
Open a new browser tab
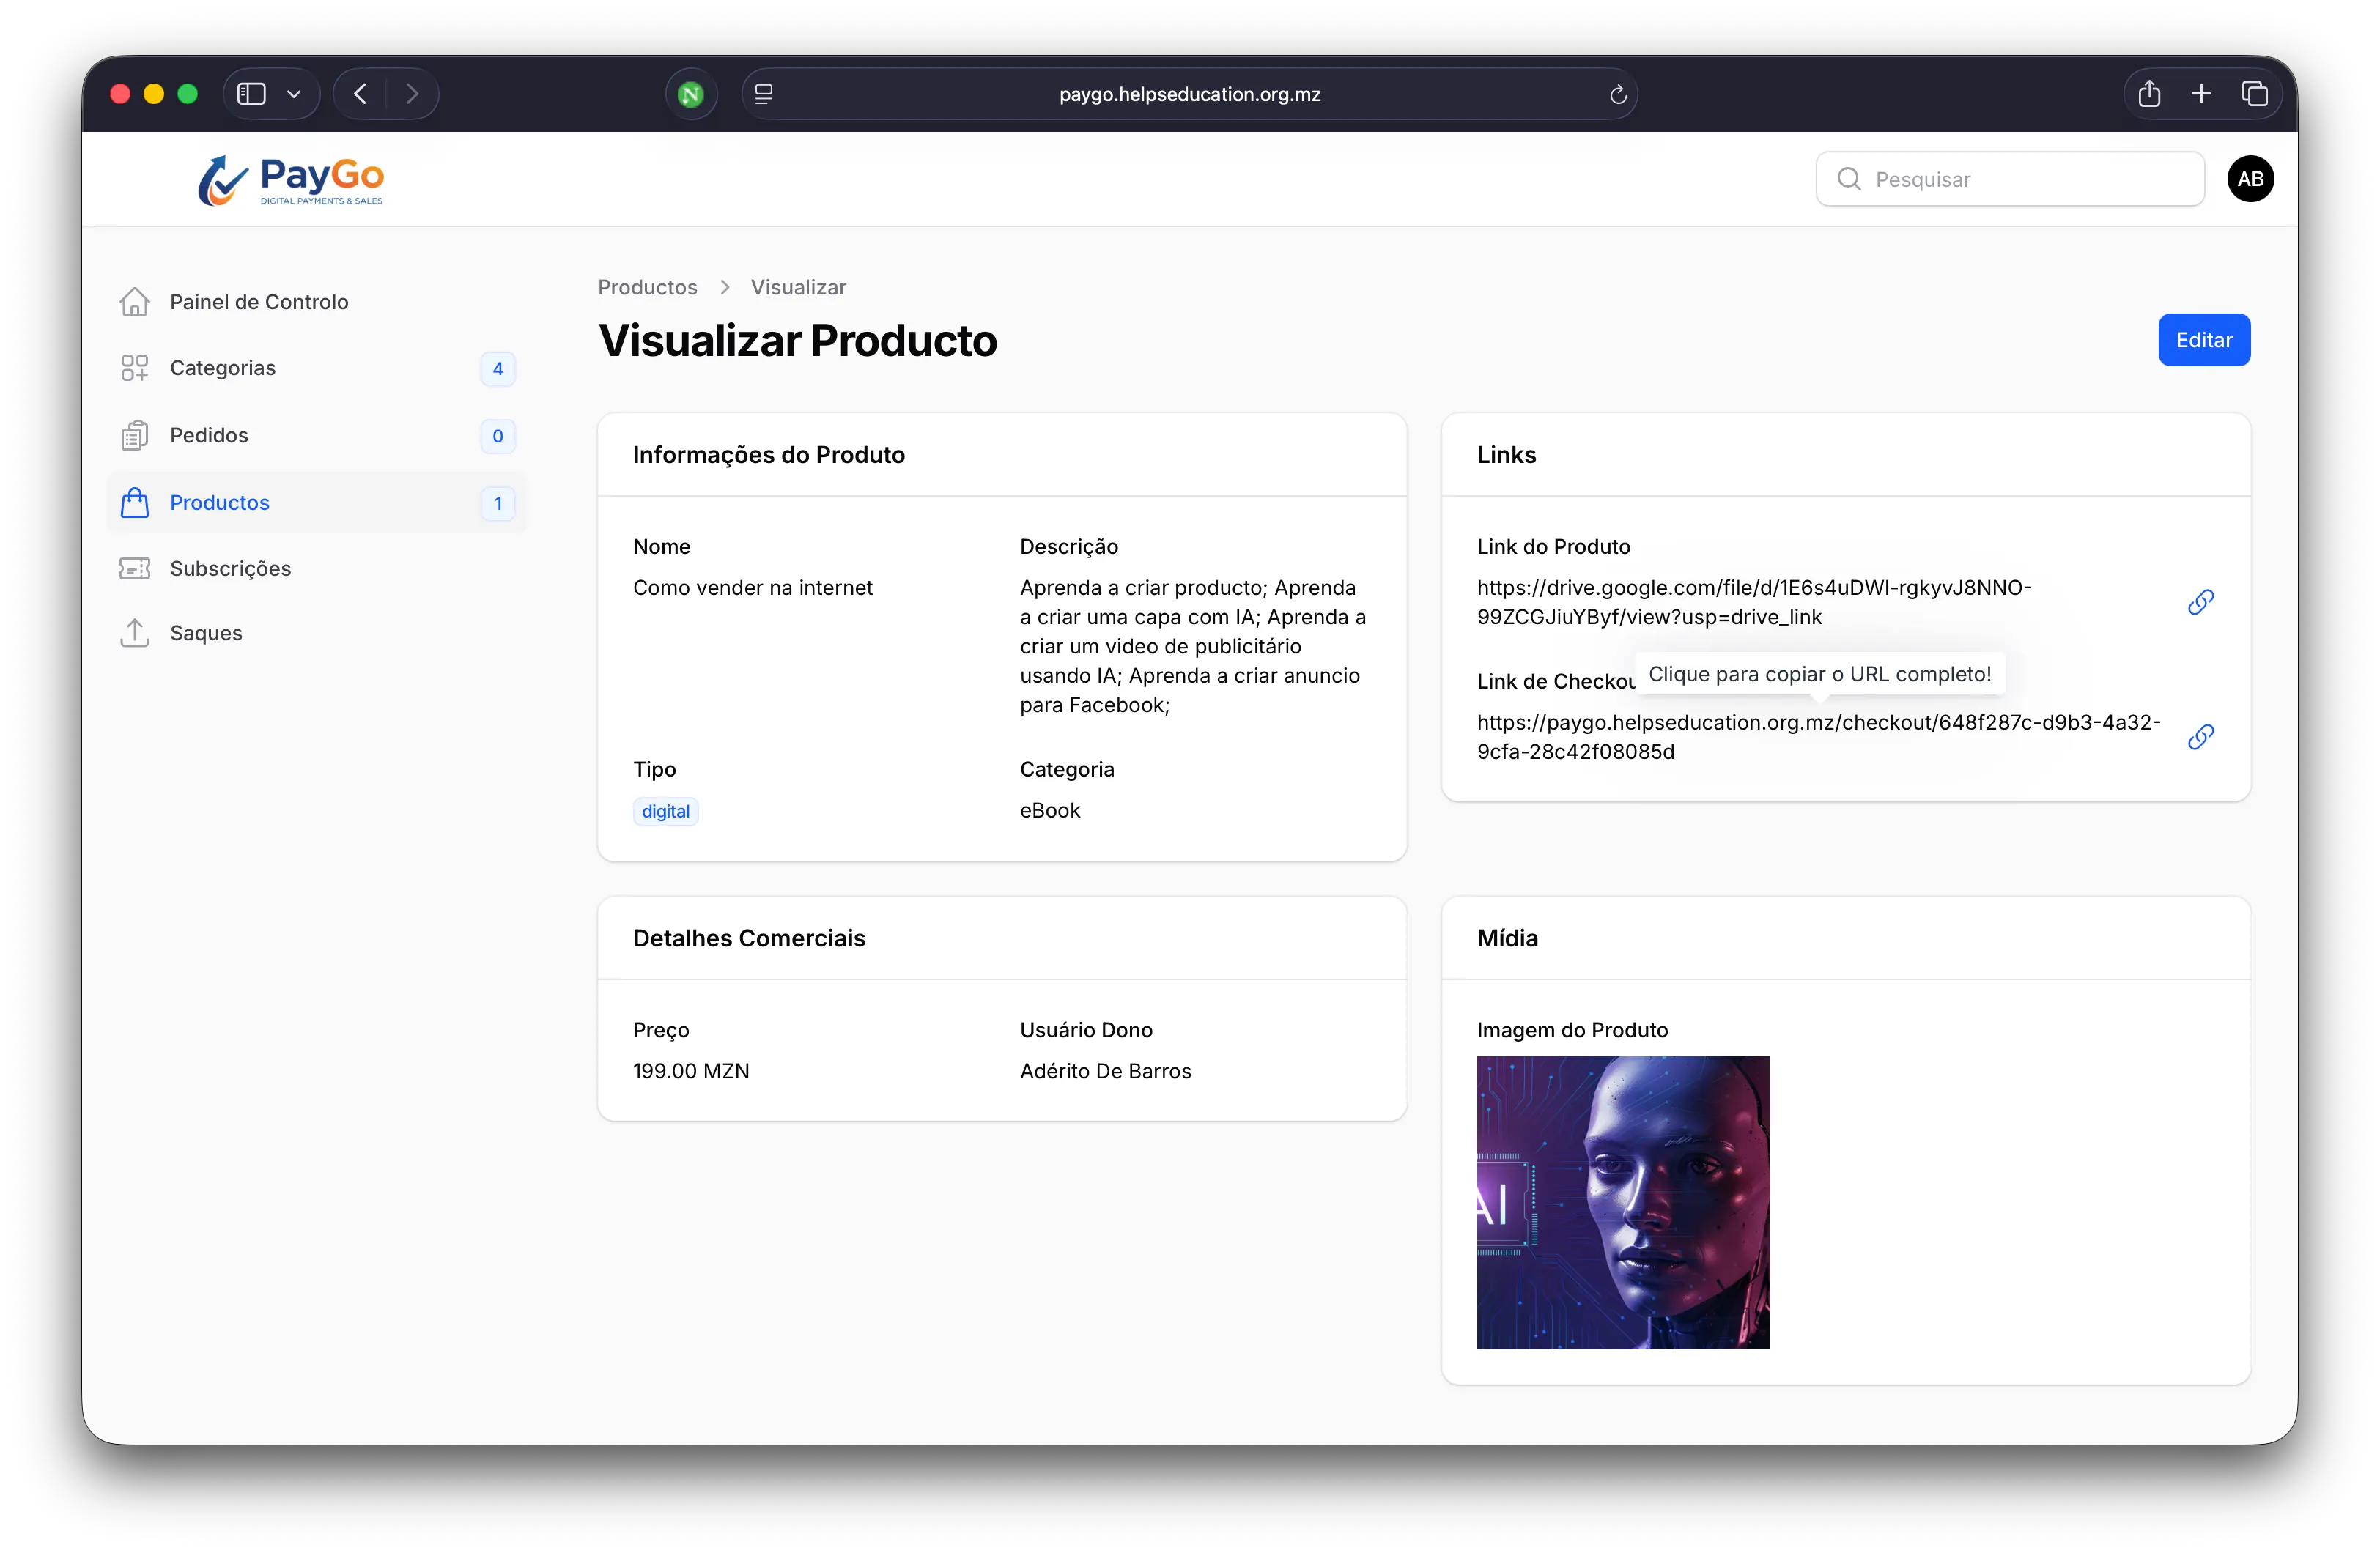(2201, 94)
